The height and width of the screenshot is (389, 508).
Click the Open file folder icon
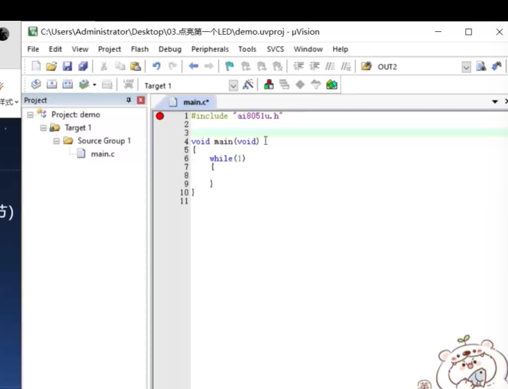click(x=51, y=67)
